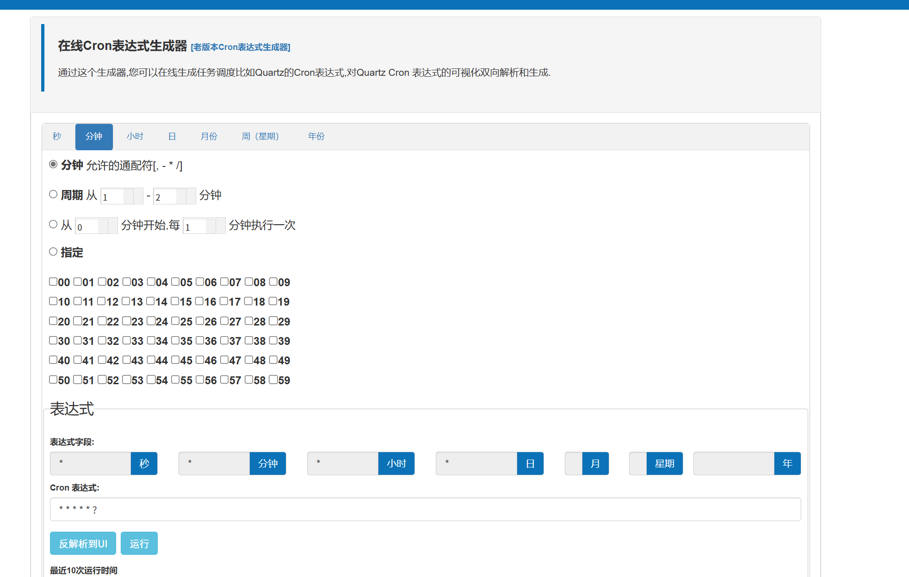Switch to the 秒 tab
The width and height of the screenshot is (909, 577).
[x=57, y=136]
